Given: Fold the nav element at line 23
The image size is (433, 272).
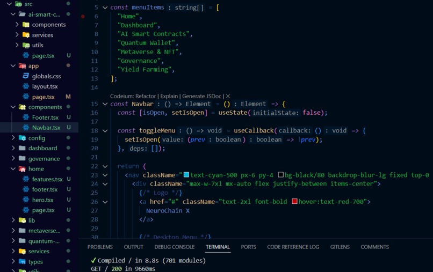Looking at the screenshot, I should click(105, 175).
